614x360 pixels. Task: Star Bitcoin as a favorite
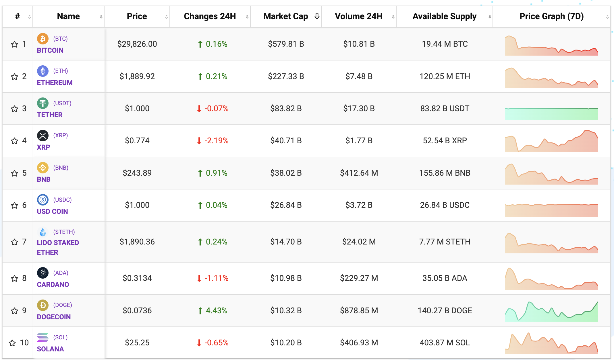14,44
